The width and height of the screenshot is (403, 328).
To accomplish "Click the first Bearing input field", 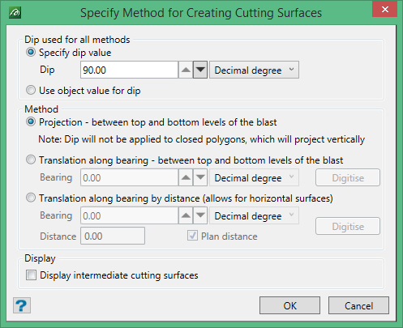I will [129, 177].
